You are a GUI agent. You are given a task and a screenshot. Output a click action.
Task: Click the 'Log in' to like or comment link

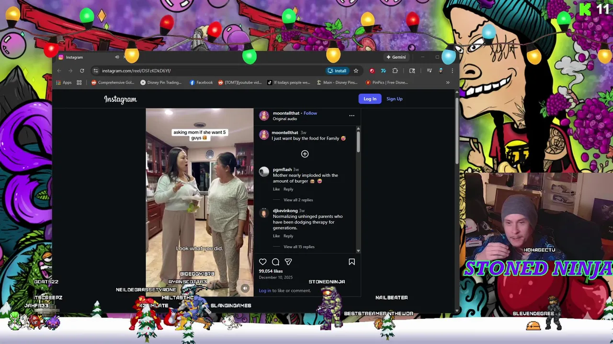265,290
